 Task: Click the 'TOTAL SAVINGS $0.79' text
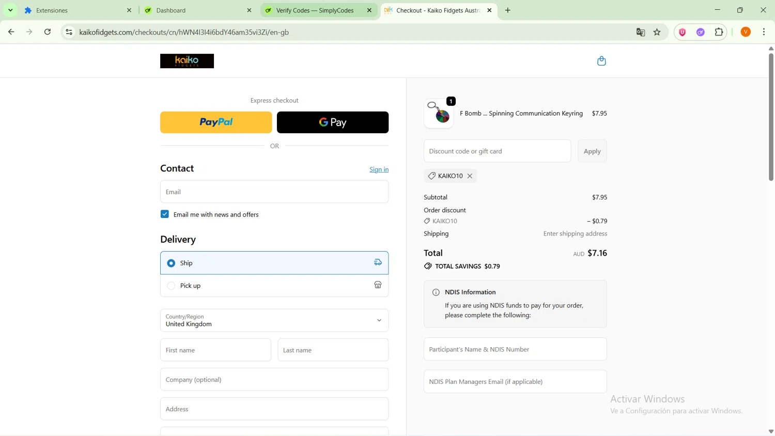pyautogui.click(x=468, y=267)
